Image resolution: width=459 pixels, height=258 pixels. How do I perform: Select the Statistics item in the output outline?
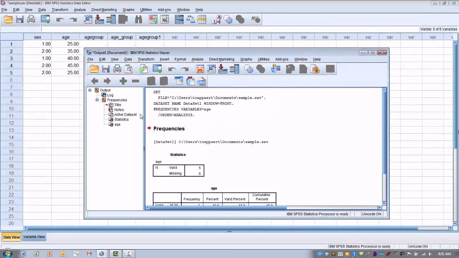pos(122,119)
